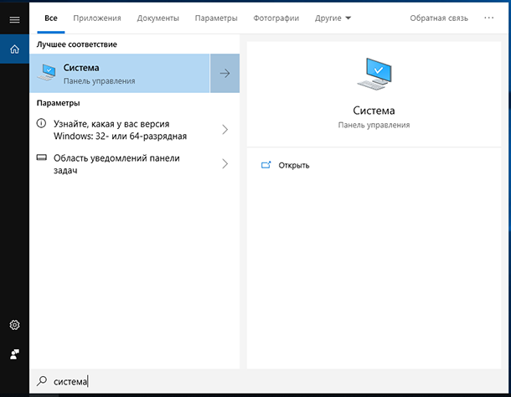Click the info icon beside Windows version result

[43, 124]
